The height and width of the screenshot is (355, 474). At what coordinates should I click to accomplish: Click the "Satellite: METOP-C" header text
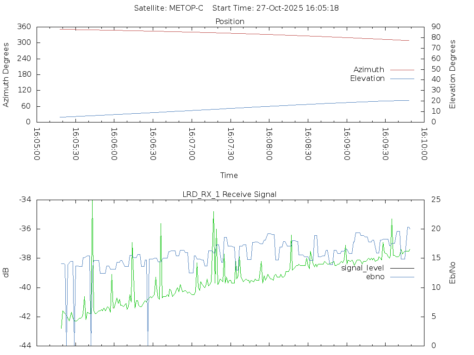pyautogui.click(x=168, y=8)
